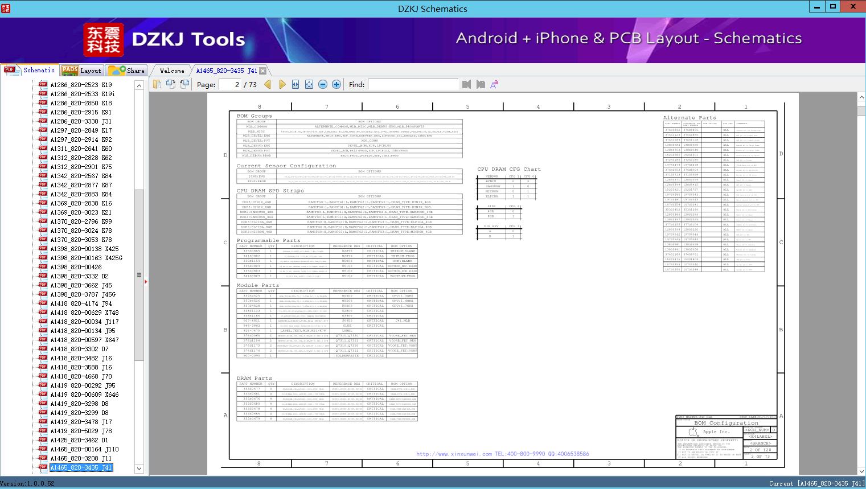Open the Share tab

(126, 70)
